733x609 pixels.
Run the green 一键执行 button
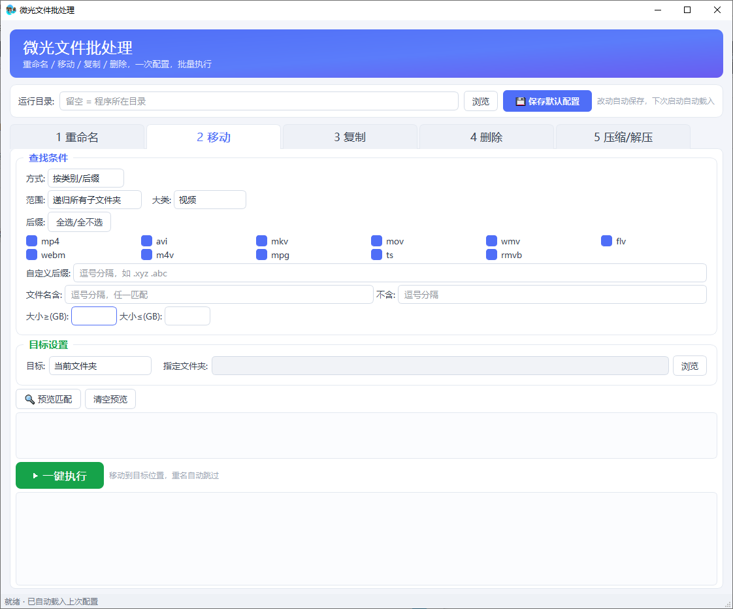click(x=60, y=476)
